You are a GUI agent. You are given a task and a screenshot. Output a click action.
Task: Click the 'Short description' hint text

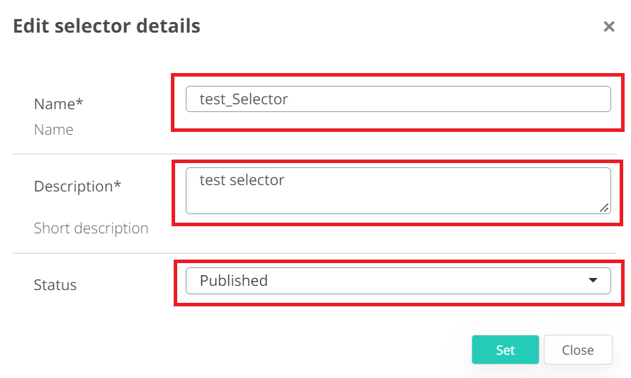click(91, 228)
